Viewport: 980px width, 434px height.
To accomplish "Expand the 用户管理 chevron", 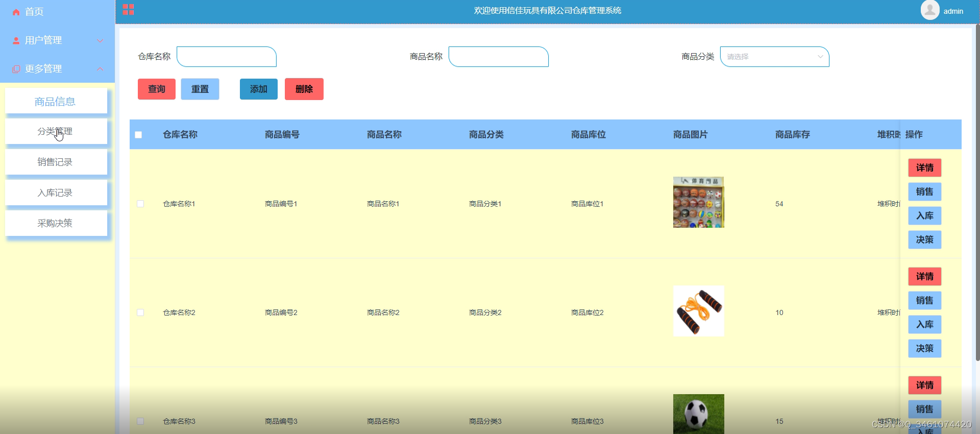I will pyautogui.click(x=100, y=40).
